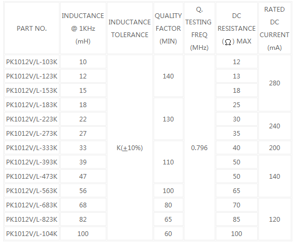Select the K(±10%) tolerance cell
This screenshot has width=295, height=244.
click(130, 147)
